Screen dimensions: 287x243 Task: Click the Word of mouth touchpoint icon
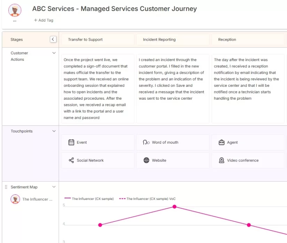[x=147, y=142]
